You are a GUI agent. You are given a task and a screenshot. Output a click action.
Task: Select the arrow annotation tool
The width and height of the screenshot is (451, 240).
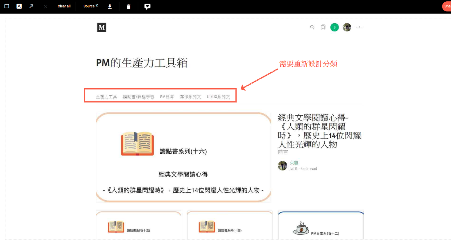tap(31, 6)
